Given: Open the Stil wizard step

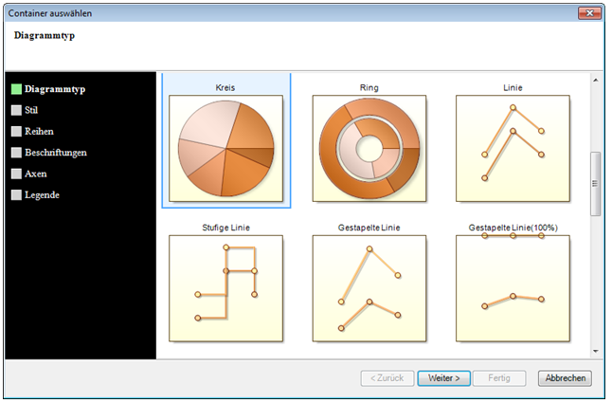Looking at the screenshot, I should pyautogui.click(x=32, y=110).
